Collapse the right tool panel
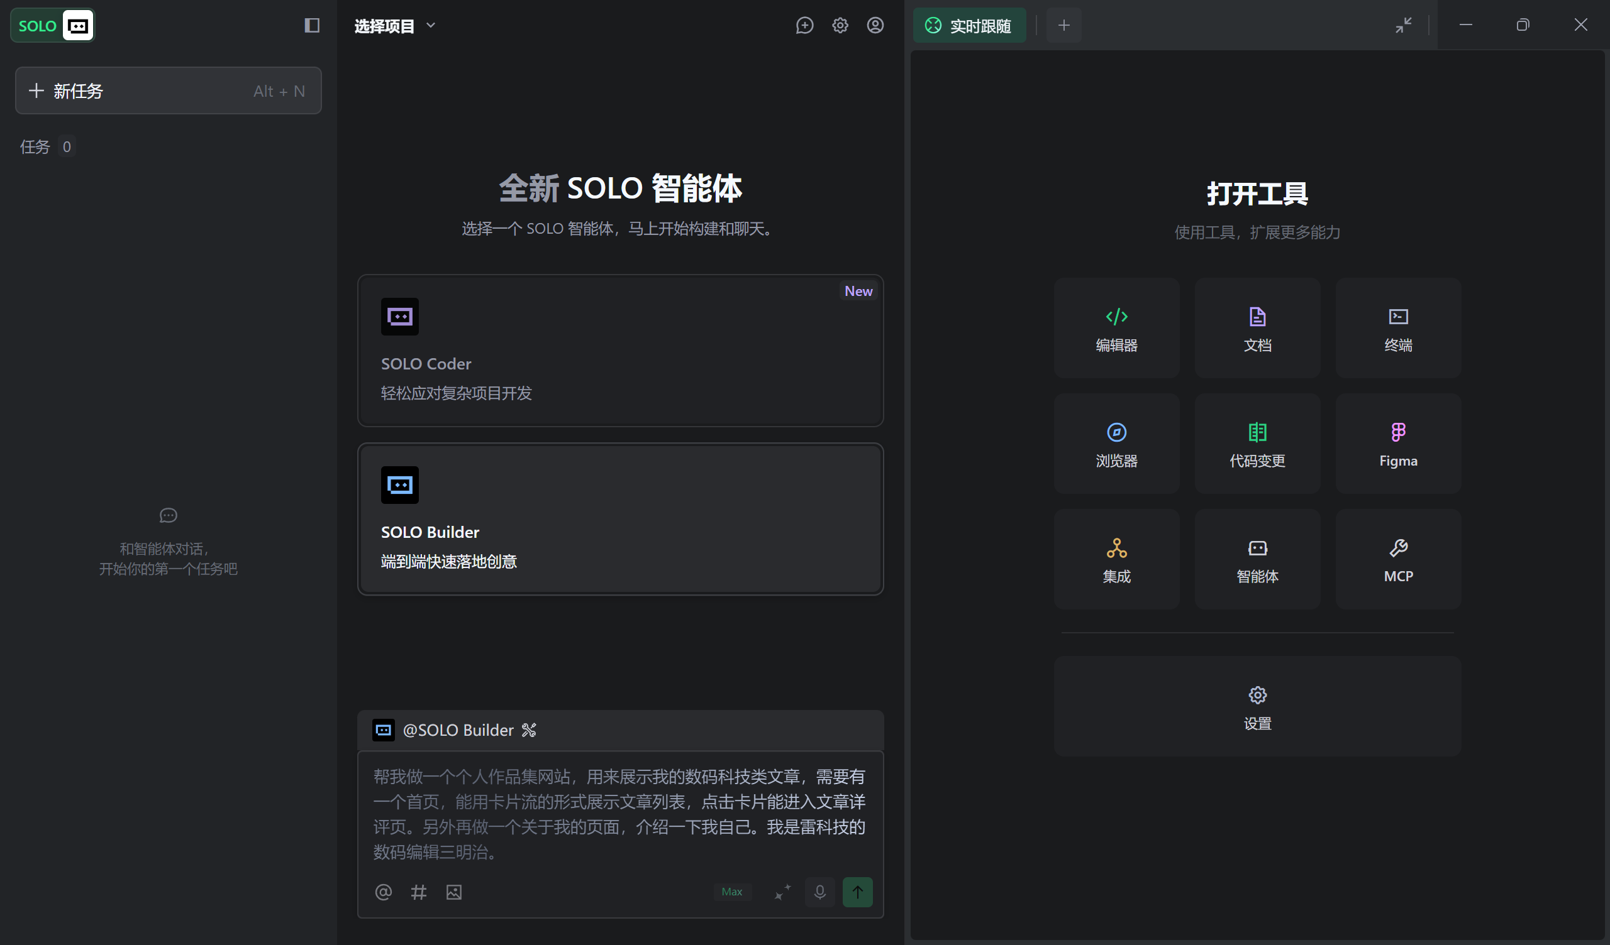1610x945 pixels. point(1404,26)
